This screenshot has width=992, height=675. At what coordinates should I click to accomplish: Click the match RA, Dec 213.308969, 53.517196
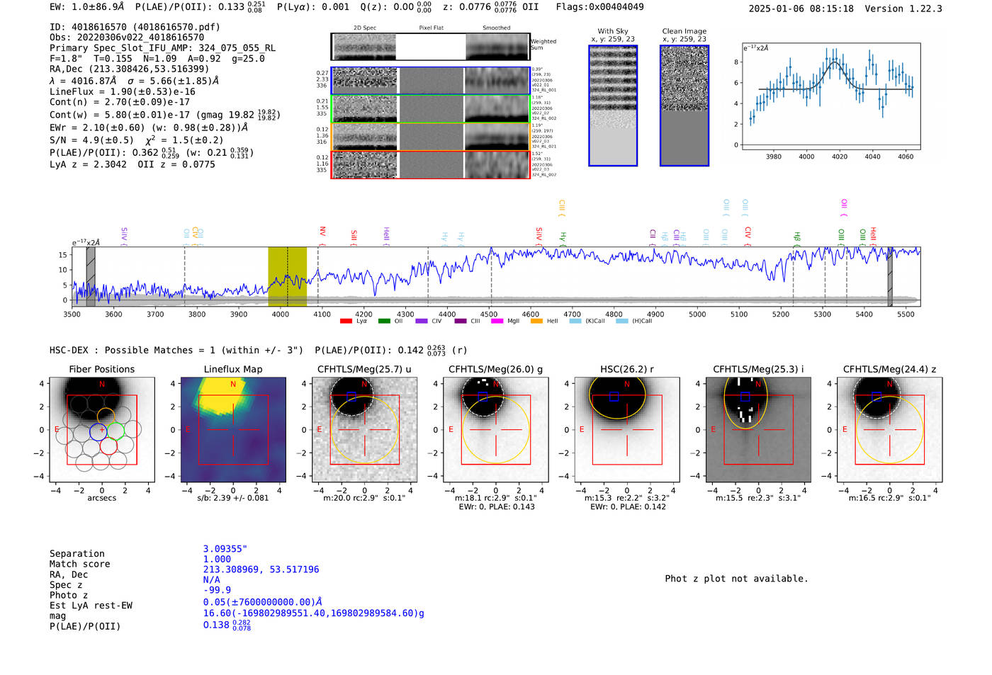(261, 569)
